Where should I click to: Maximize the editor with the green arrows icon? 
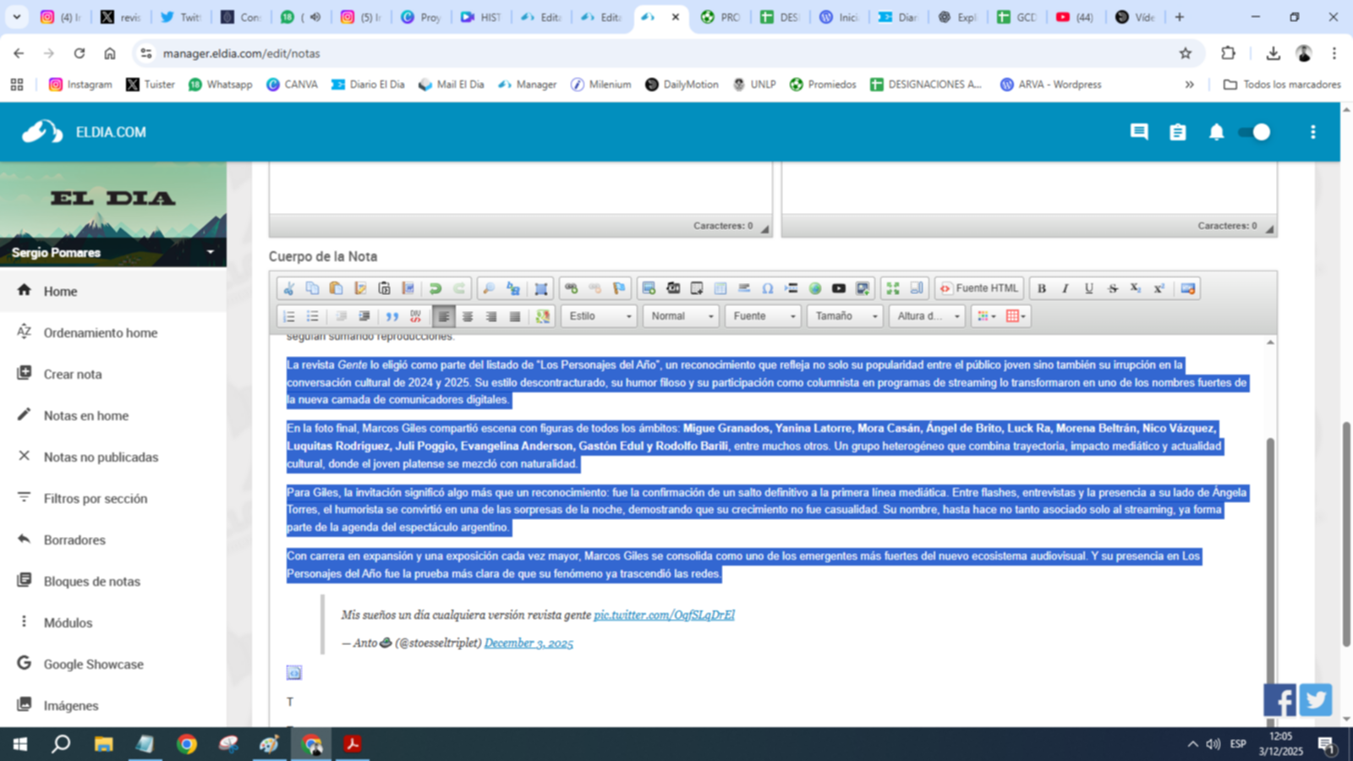click(893, 288)
